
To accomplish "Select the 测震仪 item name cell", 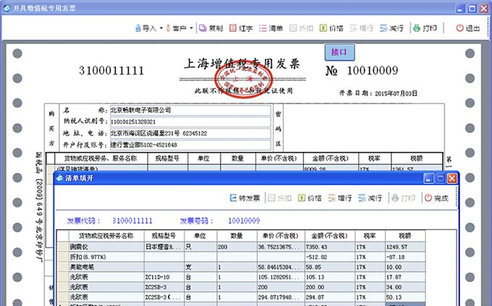I will [106, 247].
